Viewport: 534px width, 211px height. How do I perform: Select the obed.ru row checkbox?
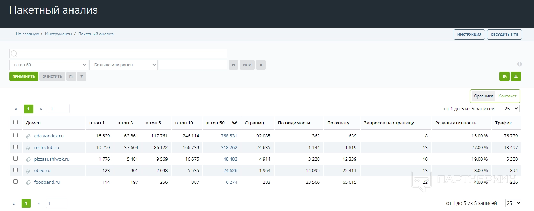(15, 170)
